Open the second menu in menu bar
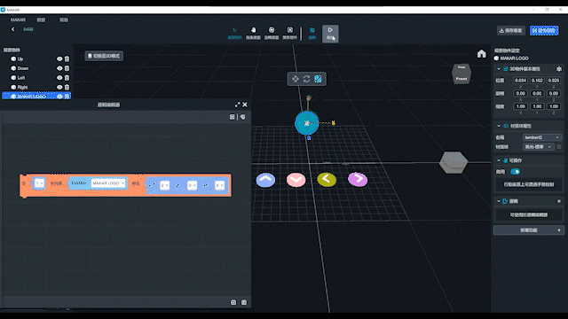The height and width of the screenshot is (319, 568). click(41, 19)
